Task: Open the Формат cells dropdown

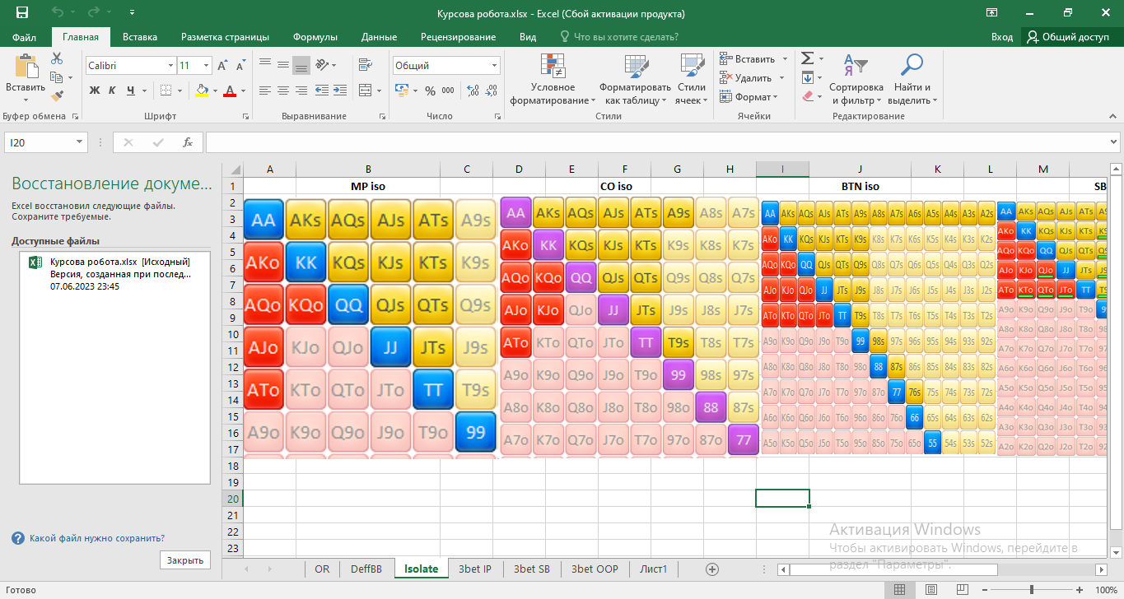Action: click(x=775, y=97)
